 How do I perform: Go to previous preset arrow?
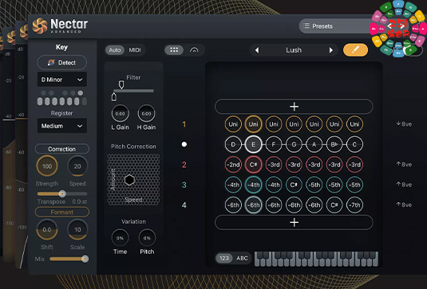point(257,50)
